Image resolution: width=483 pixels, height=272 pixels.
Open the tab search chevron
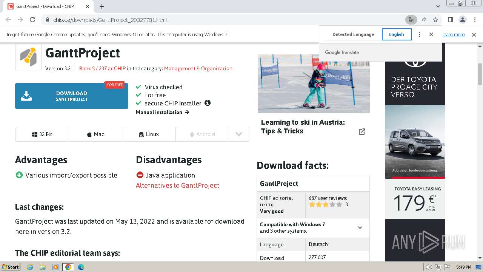[x=438, y=6]
